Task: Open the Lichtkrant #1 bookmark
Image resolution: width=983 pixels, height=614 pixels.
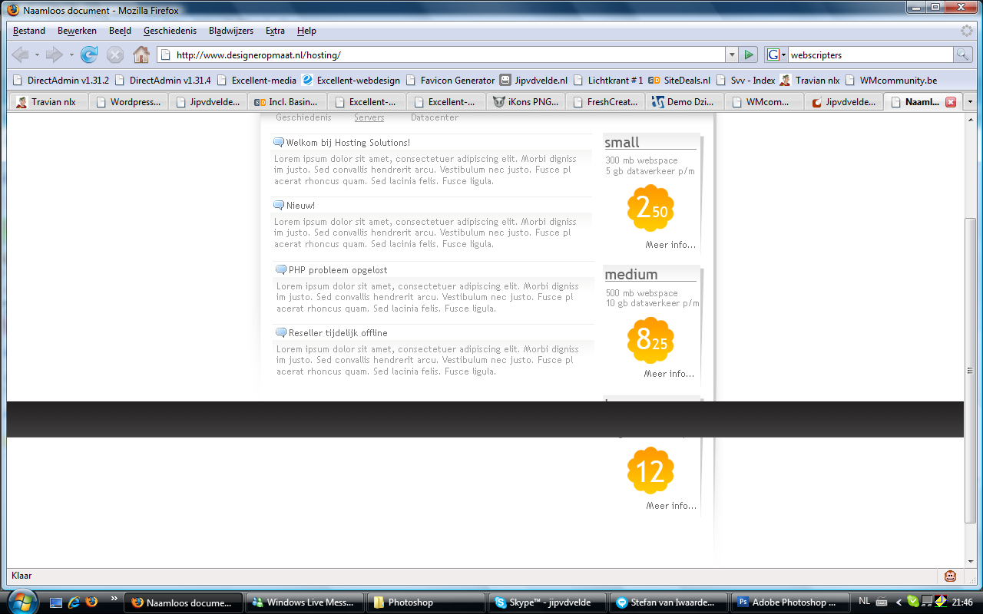Action: 609,80
